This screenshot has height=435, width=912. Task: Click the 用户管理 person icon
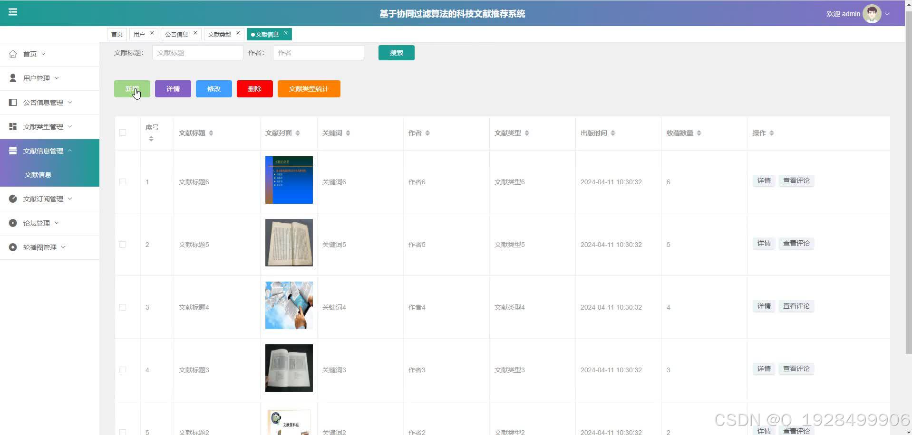(x=13, y=78)
